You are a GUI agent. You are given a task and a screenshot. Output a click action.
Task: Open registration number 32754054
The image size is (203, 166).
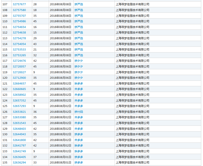[x=19, y=44]
